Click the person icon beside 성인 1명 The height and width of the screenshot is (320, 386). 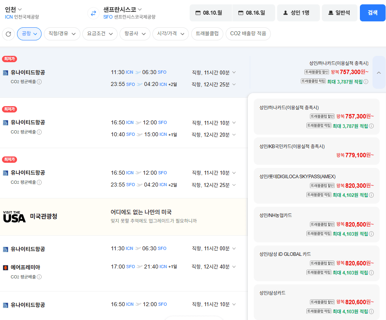pos(285,13)
